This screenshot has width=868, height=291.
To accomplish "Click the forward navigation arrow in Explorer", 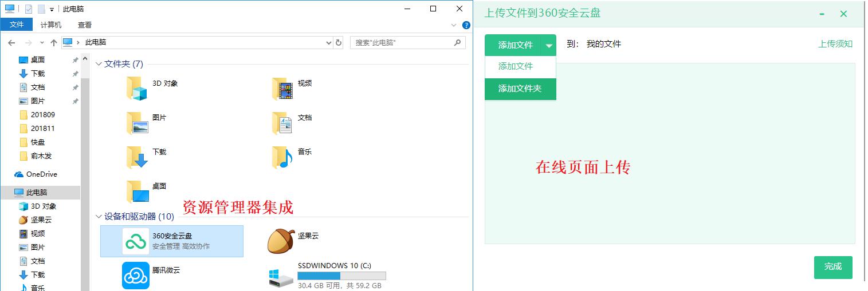I will 28,42.
